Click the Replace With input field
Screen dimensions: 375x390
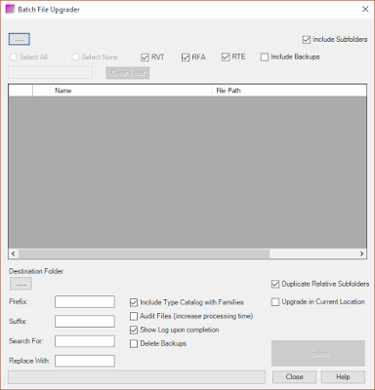pyautogui.click(x=85, y=361)
